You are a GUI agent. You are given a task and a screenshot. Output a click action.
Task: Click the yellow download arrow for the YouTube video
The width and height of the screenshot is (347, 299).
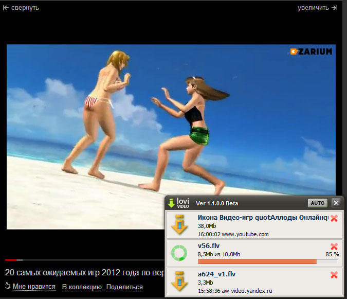(x=179, y=224)
